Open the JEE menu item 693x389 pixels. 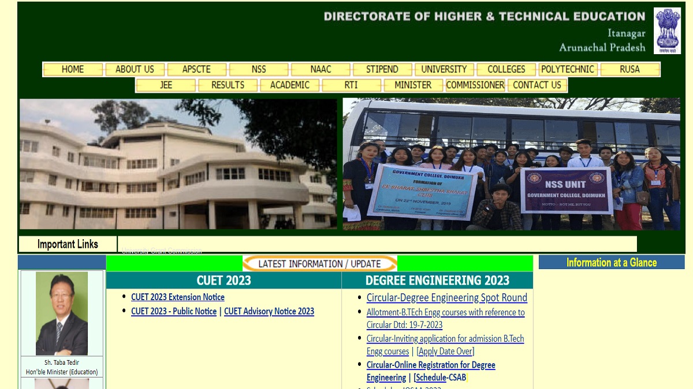click(166, 85)
